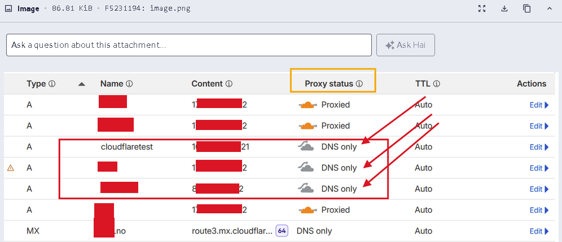Click the gray DNS only cloud in the last A row of the red box

pos(306,189)
